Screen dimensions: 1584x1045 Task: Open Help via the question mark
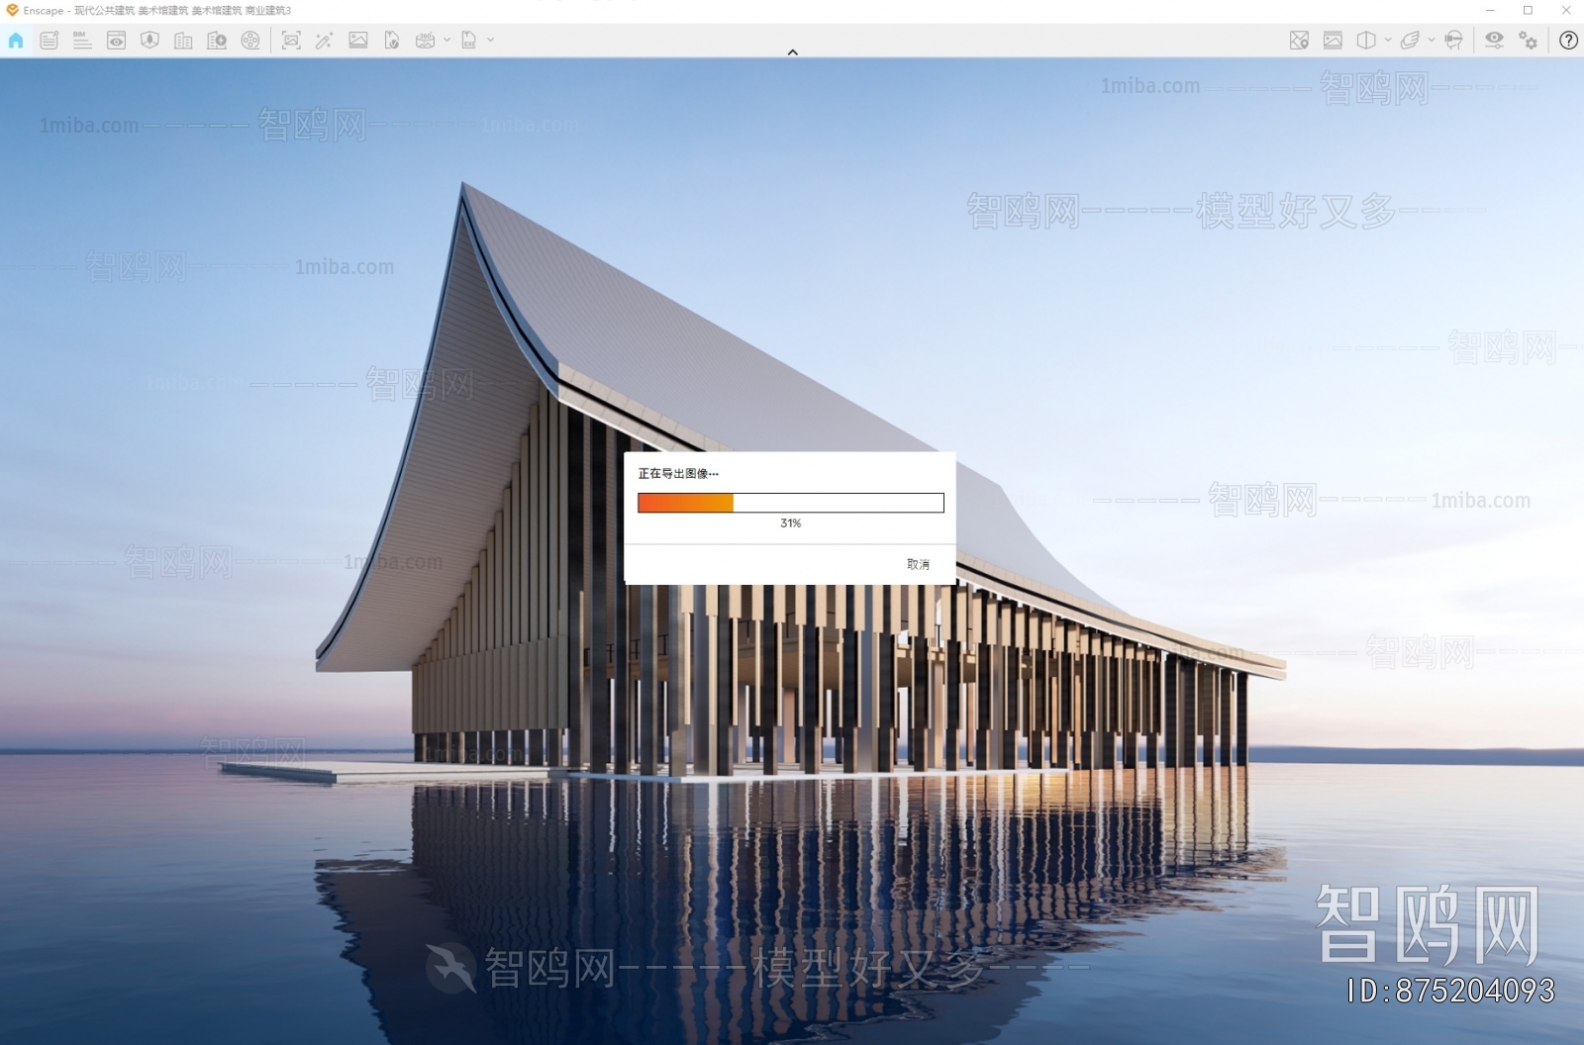[1567, 41]
